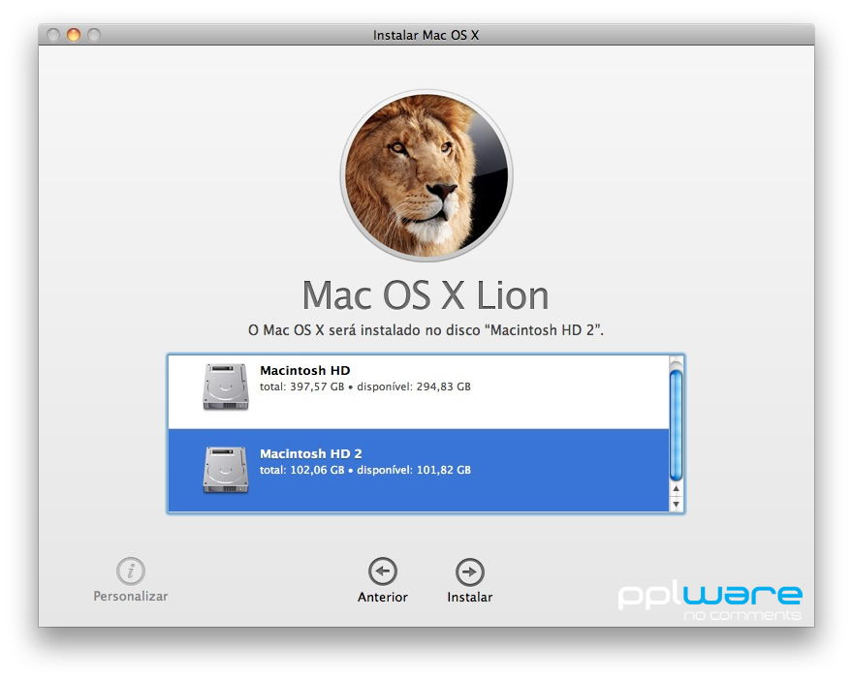
Task: Click the Anterior left-arrow icon
Action: click(383, 572)
